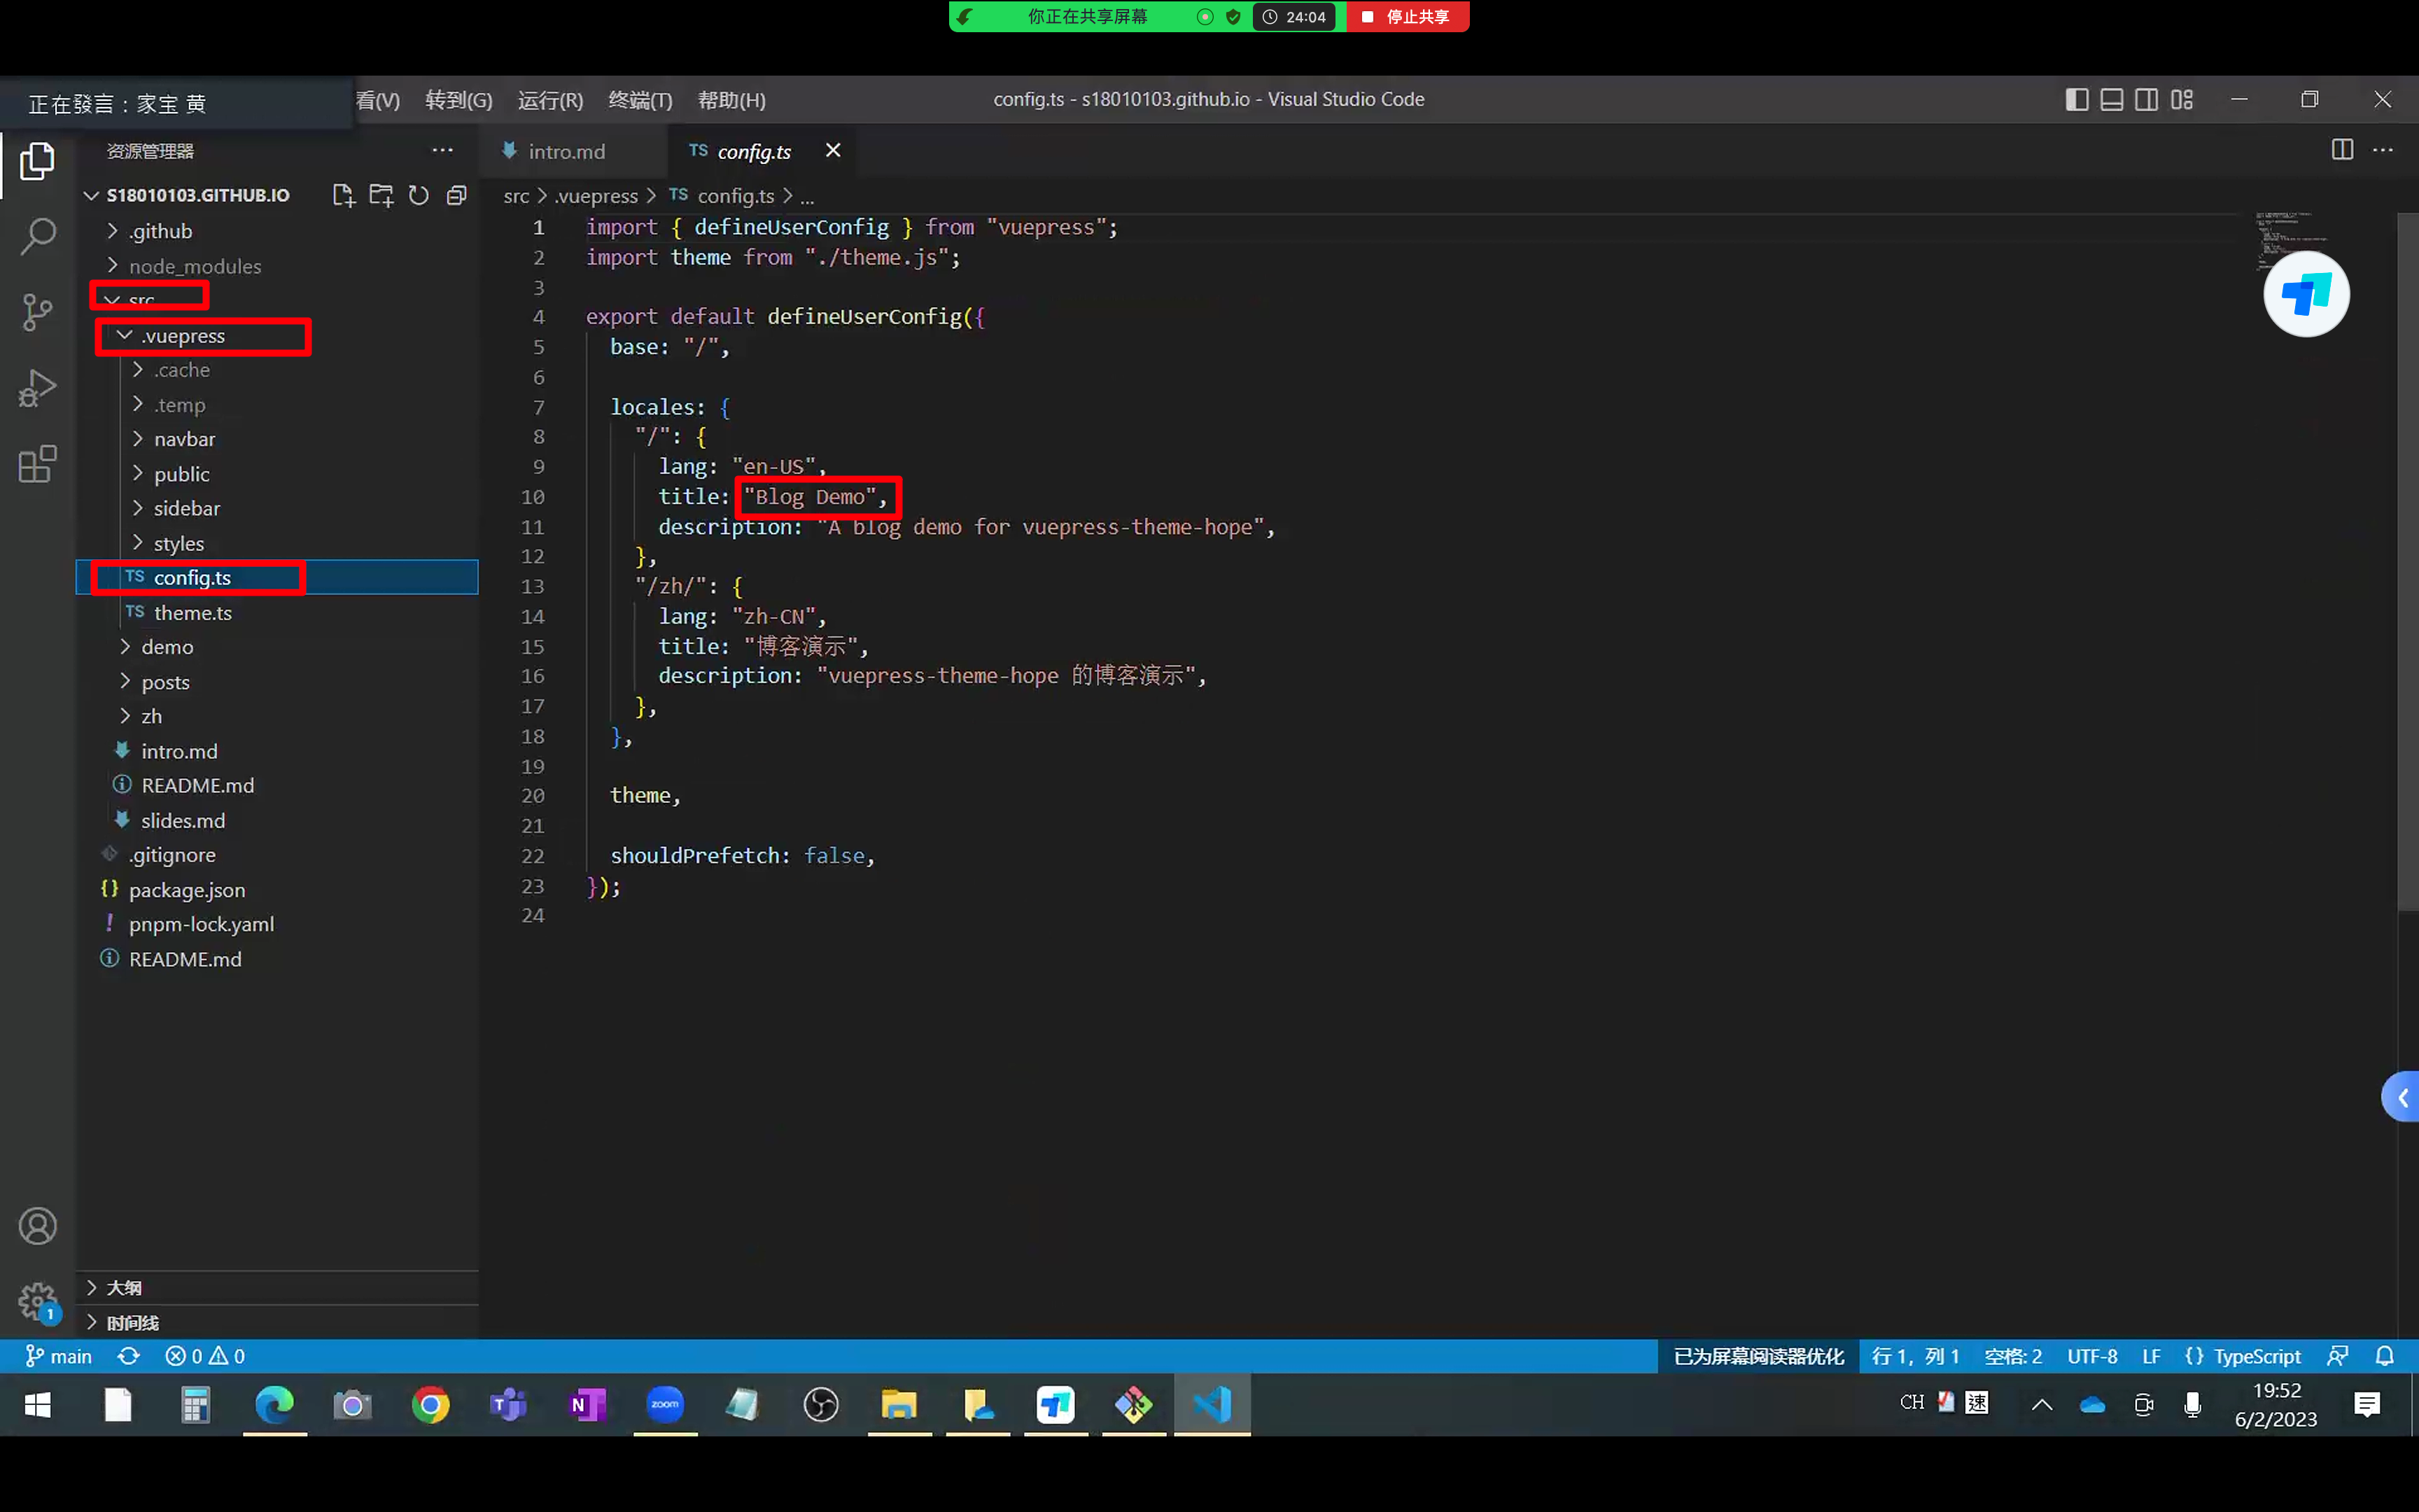Screen dimensions: 2419x1512
Task: Toggle the secondary side bar
Action: point(2146,99)
